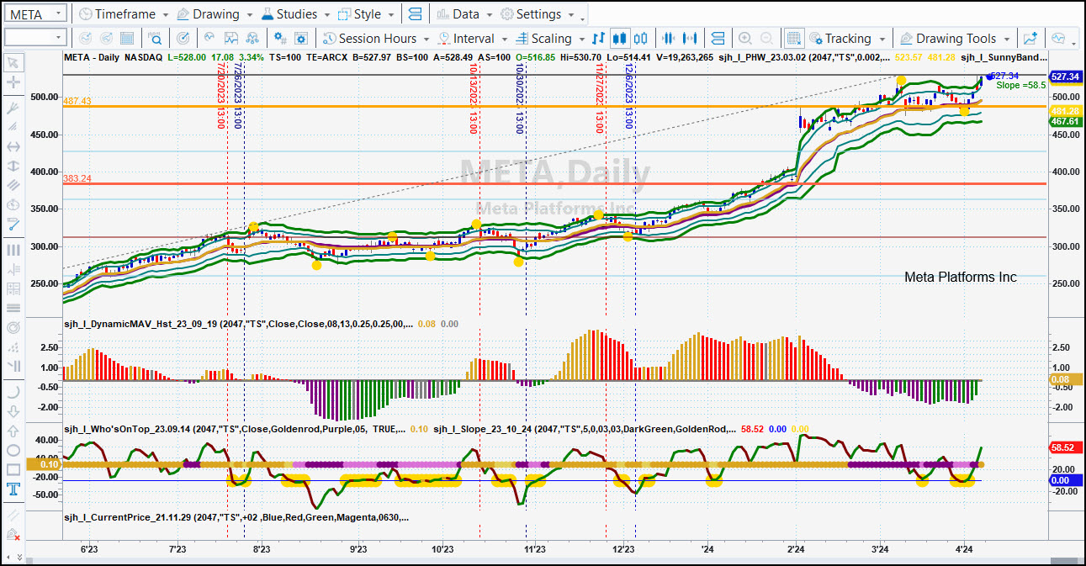The image size is (1086, 566).
Task: Switch chart to candlestick style
Action: tap(620, 39)
